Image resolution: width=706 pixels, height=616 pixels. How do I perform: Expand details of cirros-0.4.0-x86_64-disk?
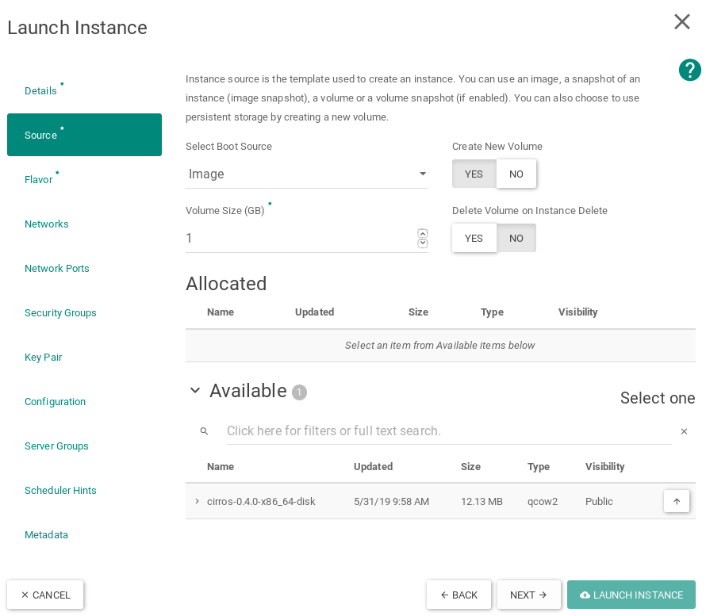pos(197,501)
